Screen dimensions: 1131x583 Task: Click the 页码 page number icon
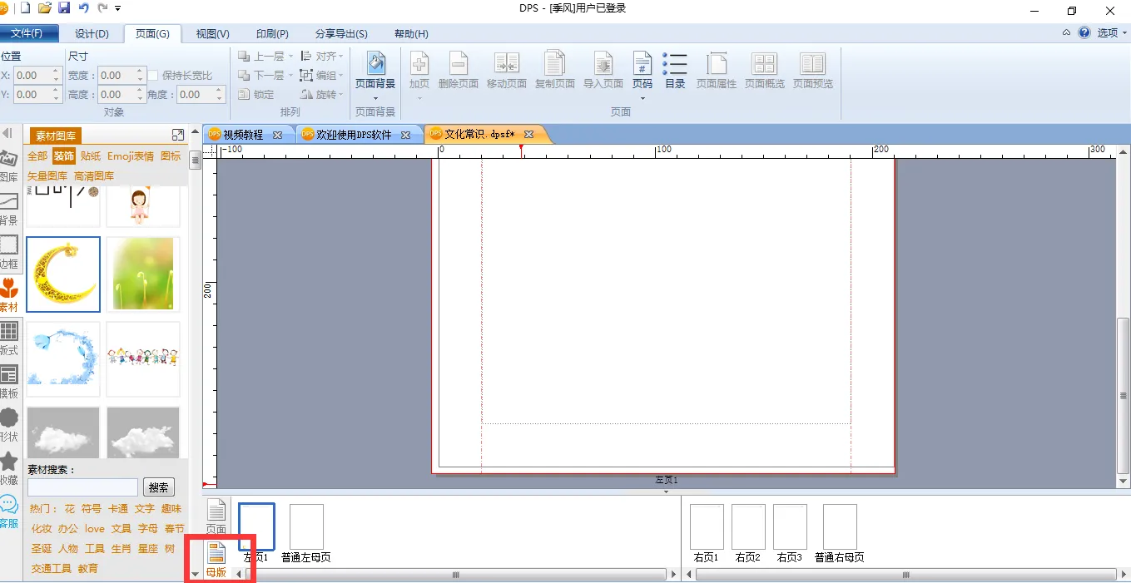click(x=642, y=65)
